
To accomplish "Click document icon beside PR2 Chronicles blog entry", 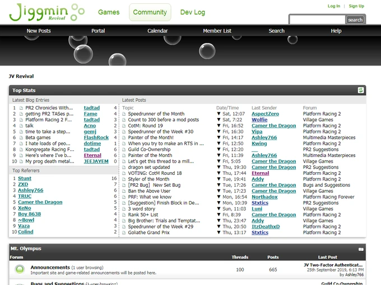I will (21, 108).
